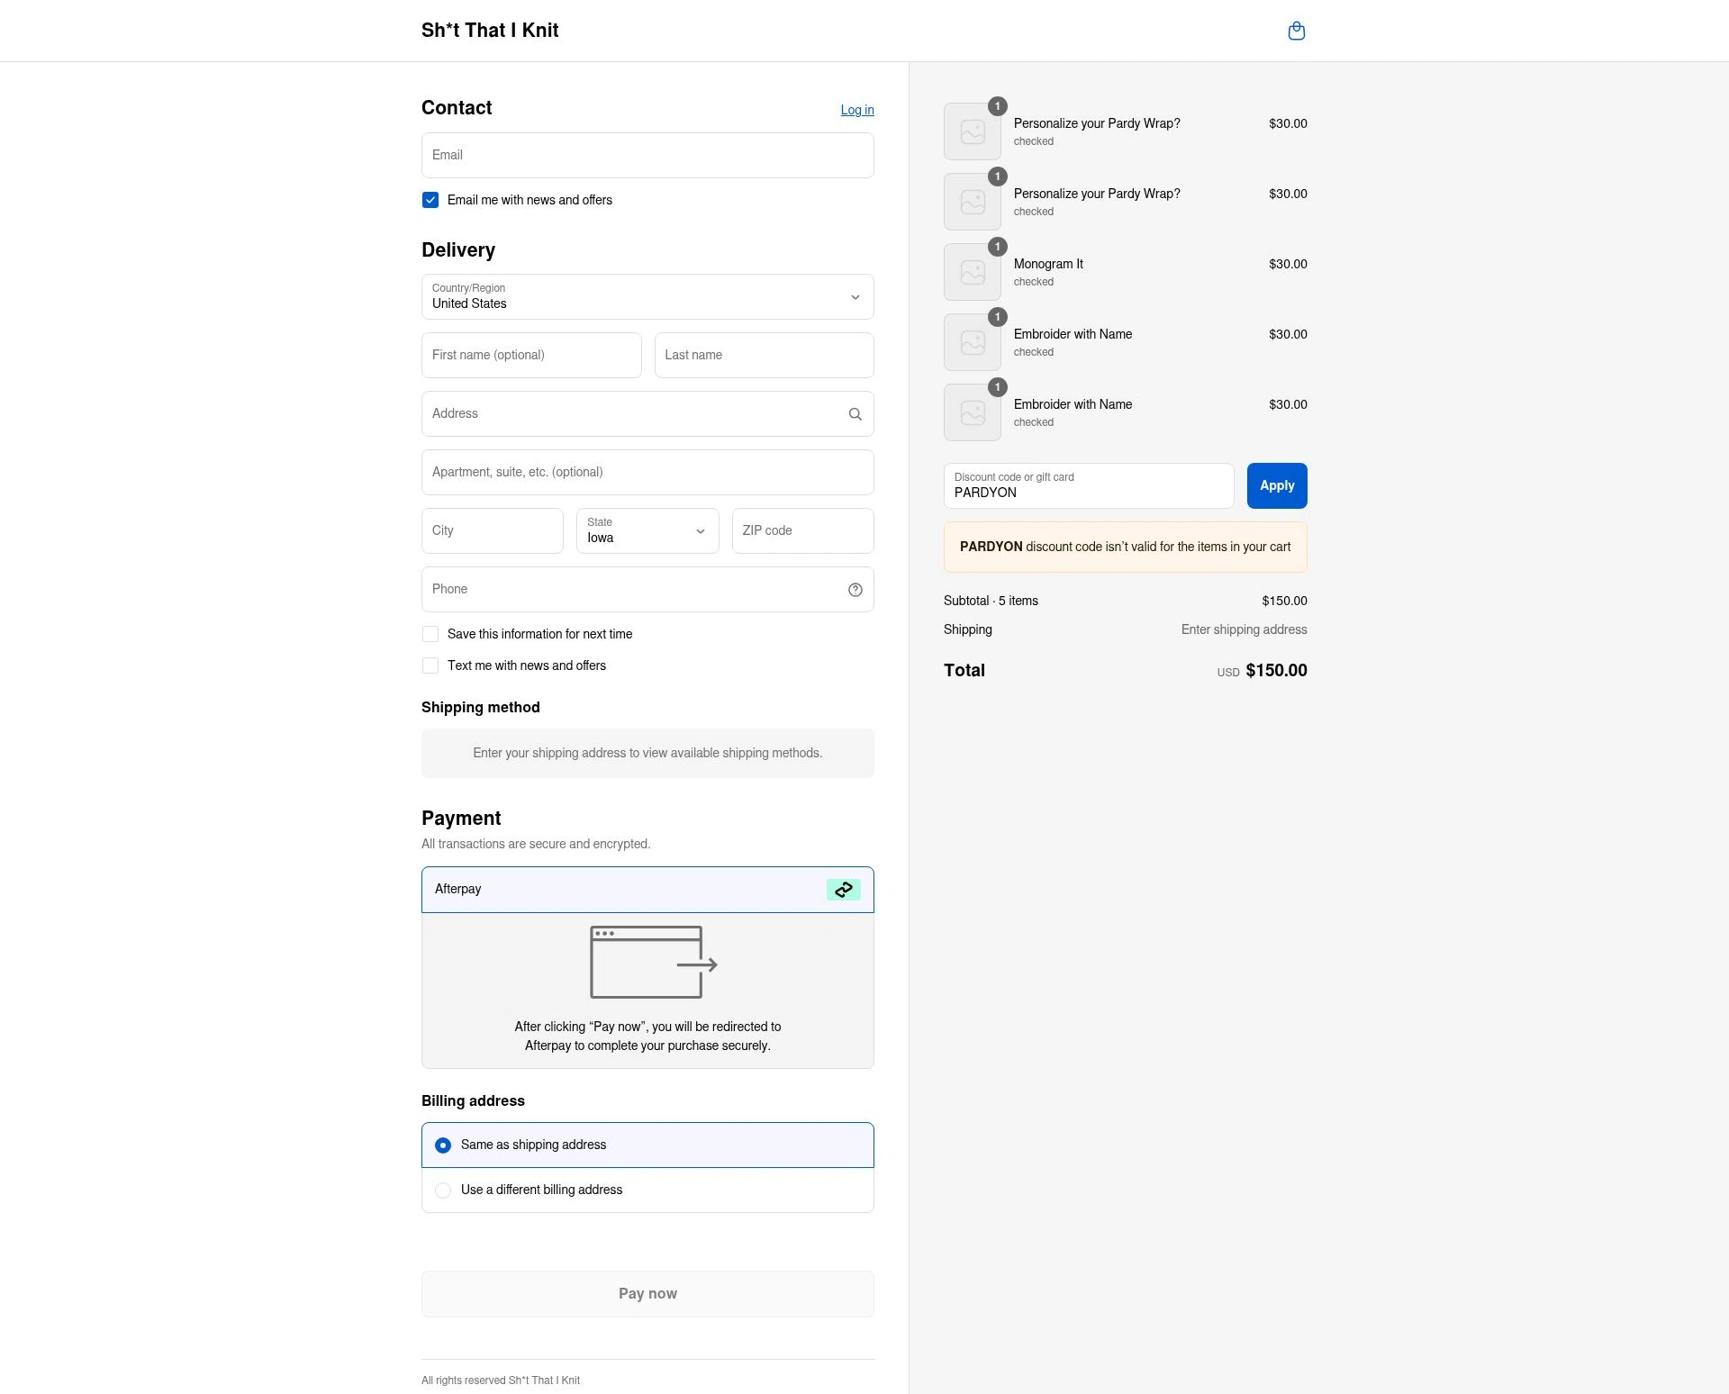This screenshot has width=1729, height=1394.
Task: Click the Embroider with Name item image
Action: [x=972, y=341]
